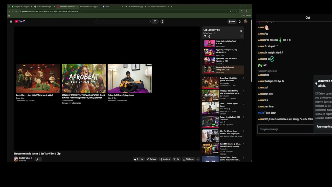Open the bookmarks bar apps grid icon
Viewport: 332px width, 187px height.
click(x=9, y=16)
